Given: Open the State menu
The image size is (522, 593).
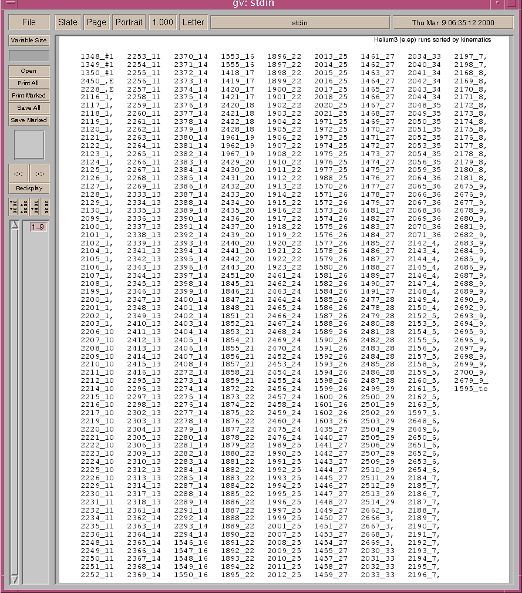Looking at the screenshot, I should pyautogui.click(x=68, y=22).
